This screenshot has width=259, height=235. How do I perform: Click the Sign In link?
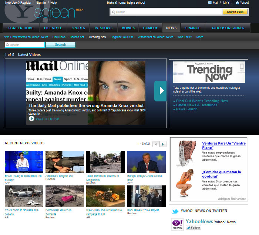[x=41, y=3]
